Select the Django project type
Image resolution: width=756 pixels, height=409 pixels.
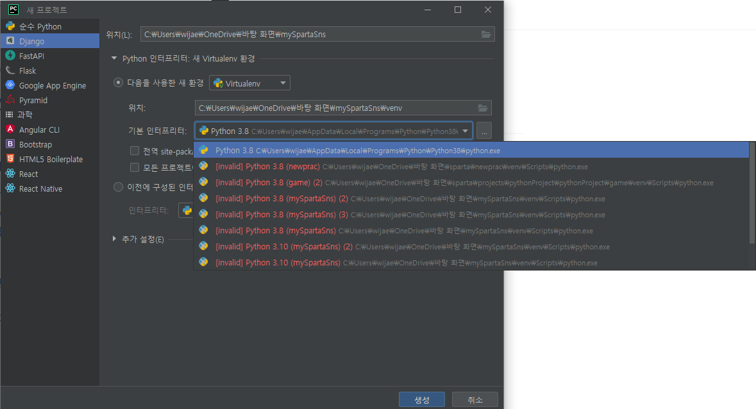[x=50, y=41]
